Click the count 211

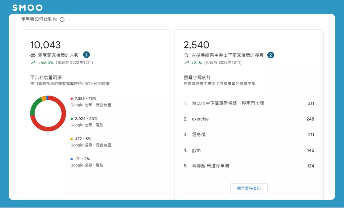tap(311, 135)
